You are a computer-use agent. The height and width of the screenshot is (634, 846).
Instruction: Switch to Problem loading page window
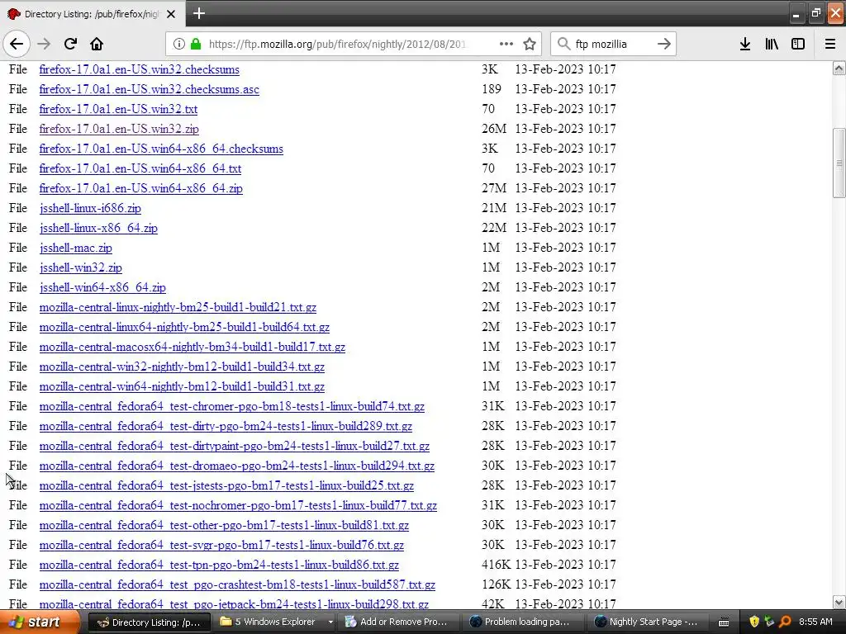[522, 622]
